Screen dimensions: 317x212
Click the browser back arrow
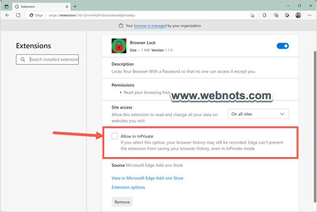click(x=7, y=15)
